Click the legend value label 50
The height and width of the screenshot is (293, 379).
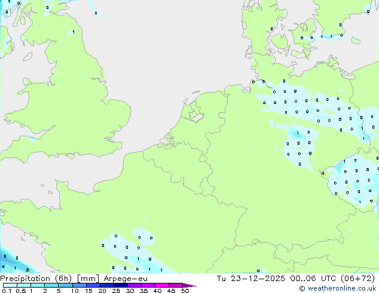point(185,291)
